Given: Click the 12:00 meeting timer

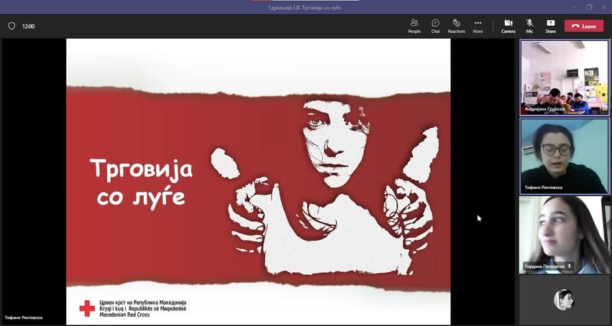Looking at the screenshot, I should tap(29, 26).
